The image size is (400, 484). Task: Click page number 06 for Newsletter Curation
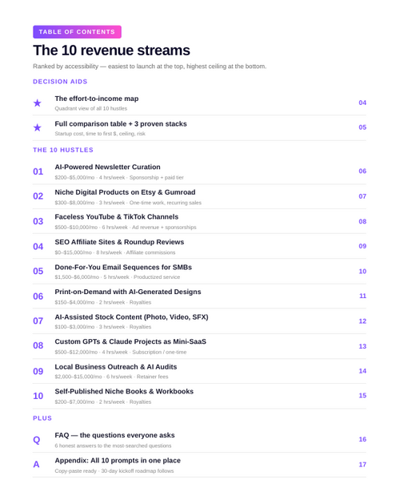click(362, 171)
